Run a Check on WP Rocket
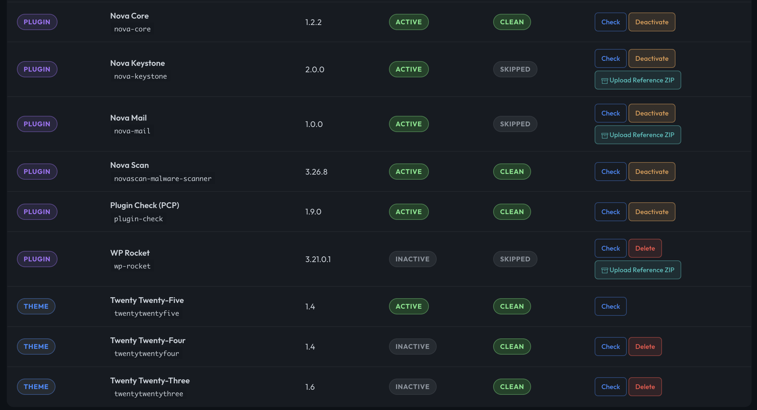The image size is (757, 410). (610, 248)
